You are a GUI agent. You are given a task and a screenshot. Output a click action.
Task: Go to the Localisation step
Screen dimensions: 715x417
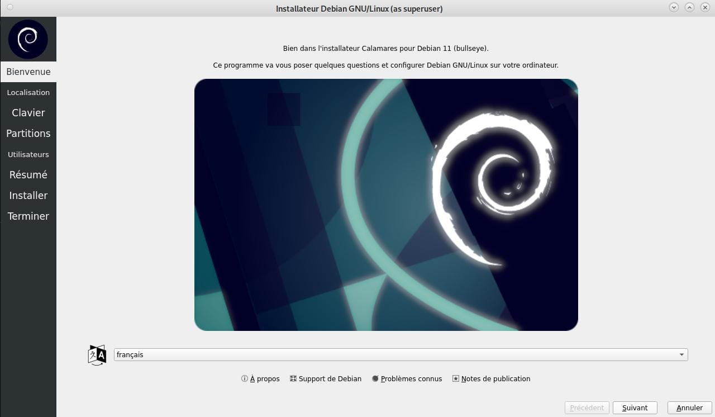pos(28,92)
